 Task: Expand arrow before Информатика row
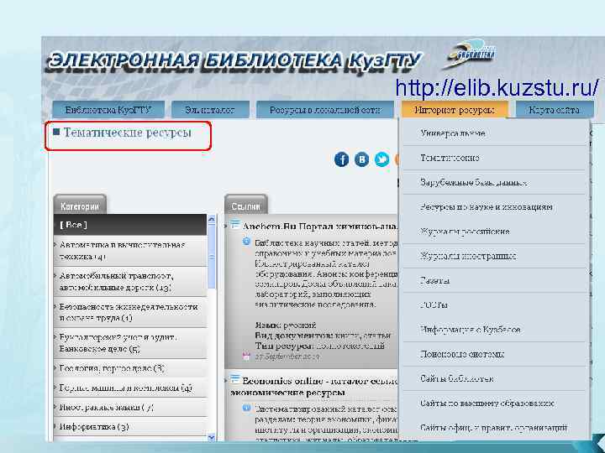(x=55, y=425)
